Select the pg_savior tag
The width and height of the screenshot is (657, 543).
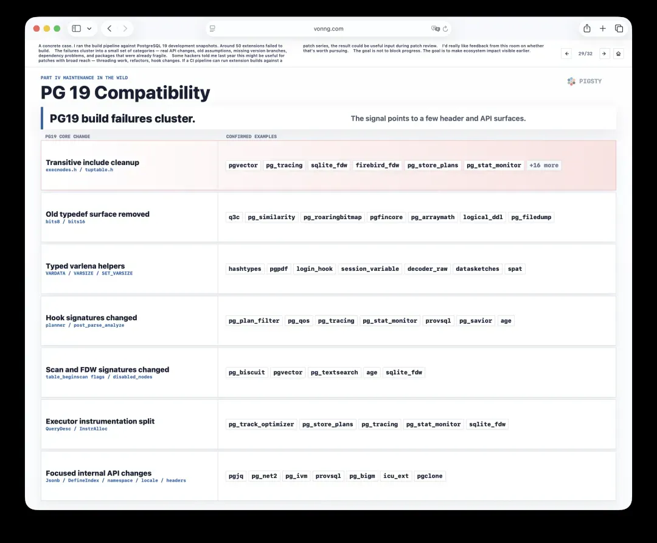click(x=476, y=321)
